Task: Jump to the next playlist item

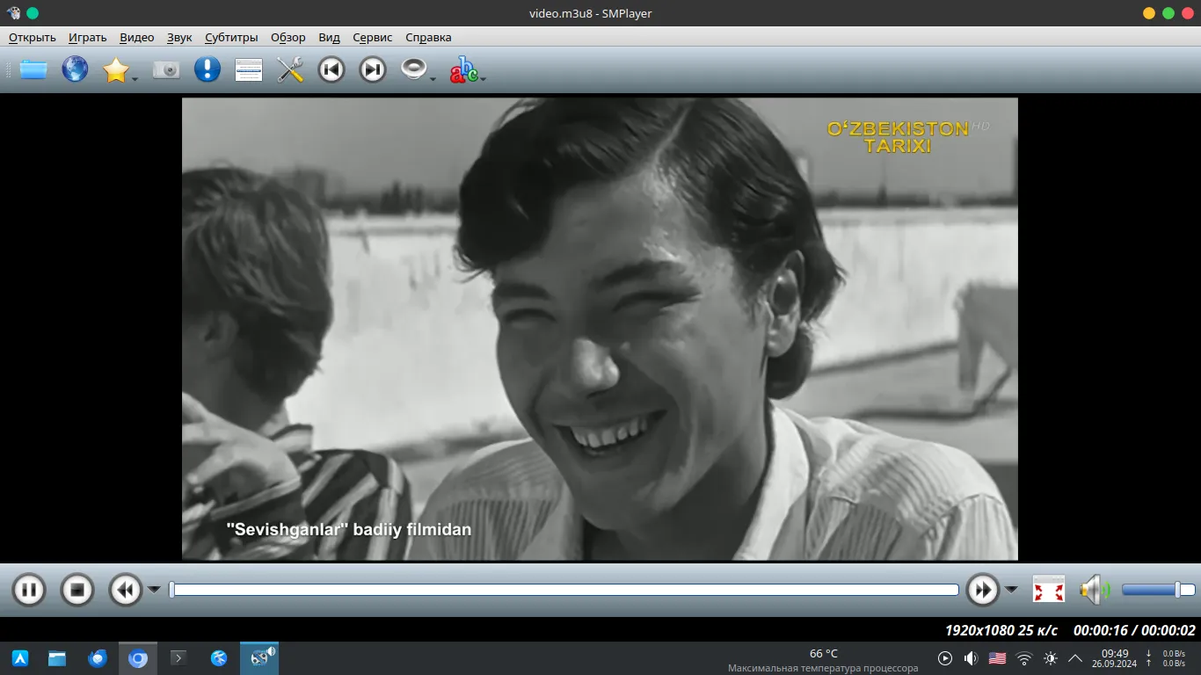Action: [373, 69]
